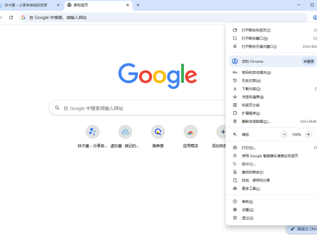Click the toolbox icon beside 更多工具
Viewport: 317px width, 237px height.
tap(235, 188)
